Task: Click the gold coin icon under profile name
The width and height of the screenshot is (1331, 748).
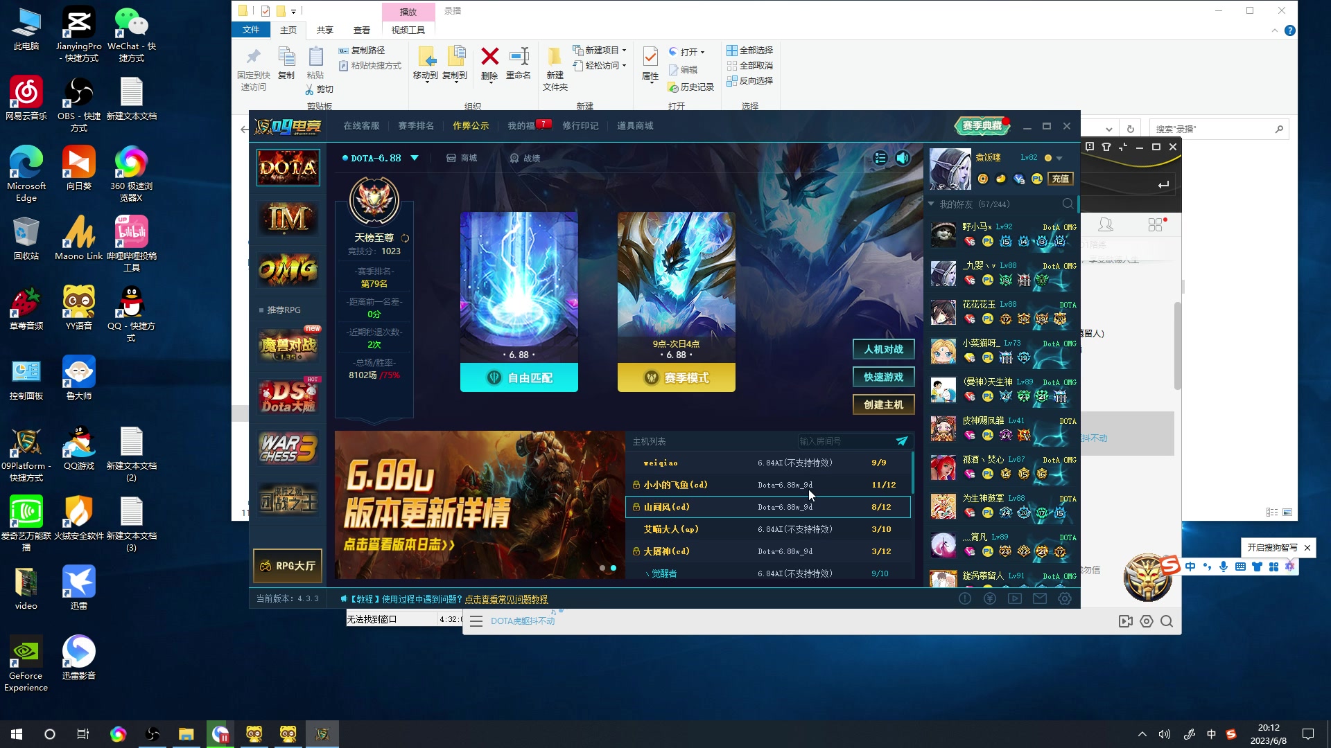Action: (982, 179)
